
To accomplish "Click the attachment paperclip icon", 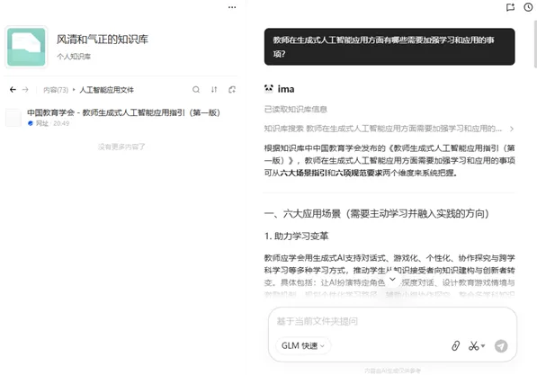I will pyautogui.click(x=455, y=346).
